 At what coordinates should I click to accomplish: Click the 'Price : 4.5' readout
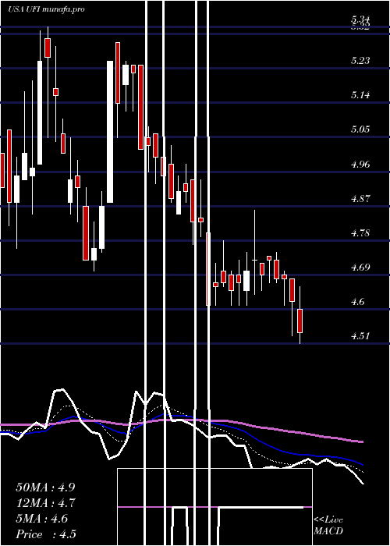pos(46,534)
